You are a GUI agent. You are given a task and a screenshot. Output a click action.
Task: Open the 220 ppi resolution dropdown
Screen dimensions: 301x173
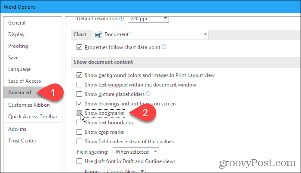148,19
